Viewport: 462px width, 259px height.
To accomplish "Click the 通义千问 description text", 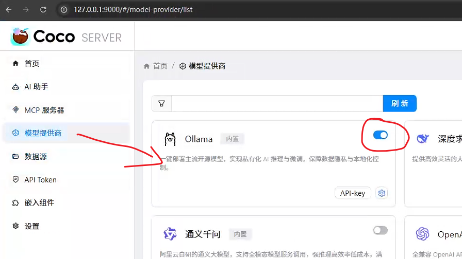I will pyautogui.click(x=271, y=254).
